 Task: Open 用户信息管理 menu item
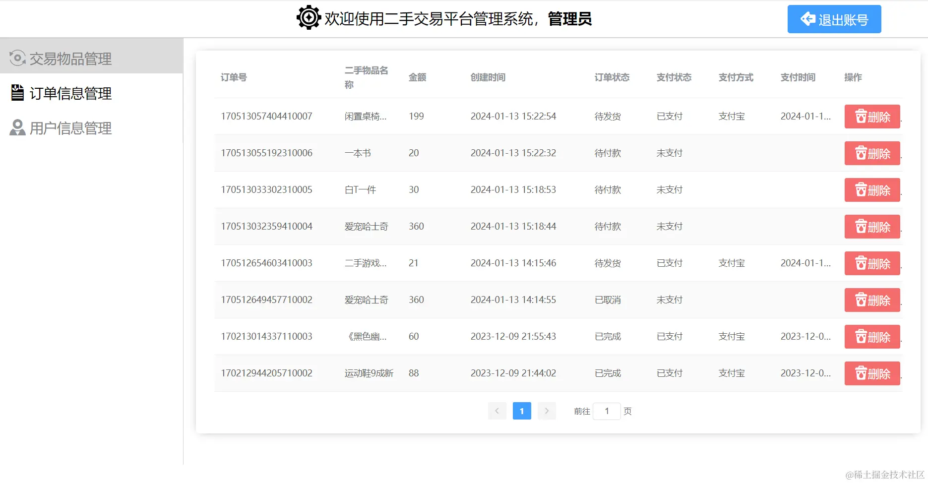[x=91, y=128]
